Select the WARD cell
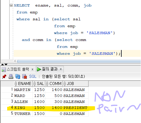The image size is (141, 123). 23,96
